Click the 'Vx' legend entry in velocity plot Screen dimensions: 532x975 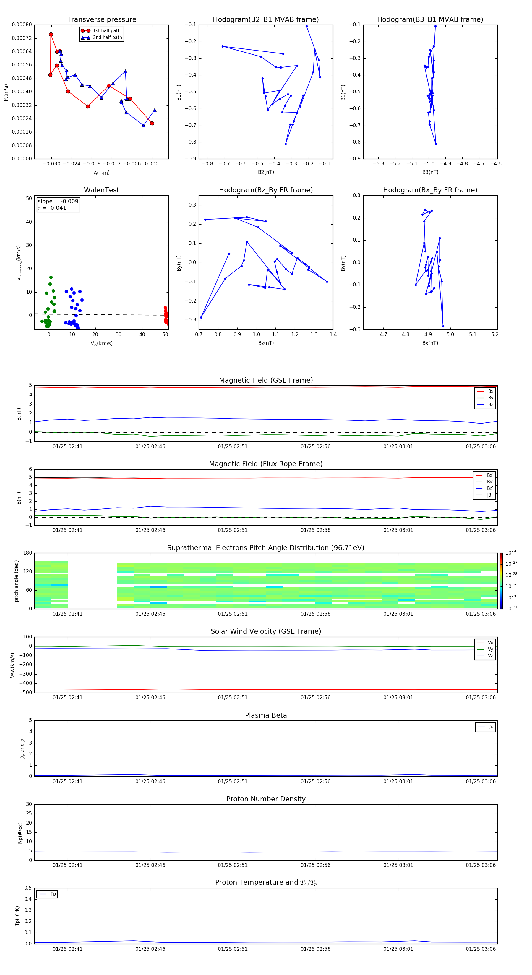(x=485, y=643)
